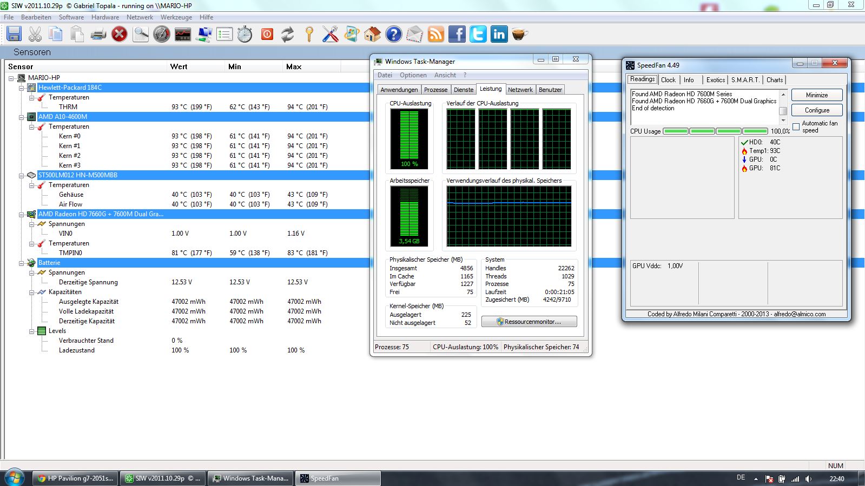
Task: Click the Minimize button in SpeedFan readings
Action: point(817,95)
